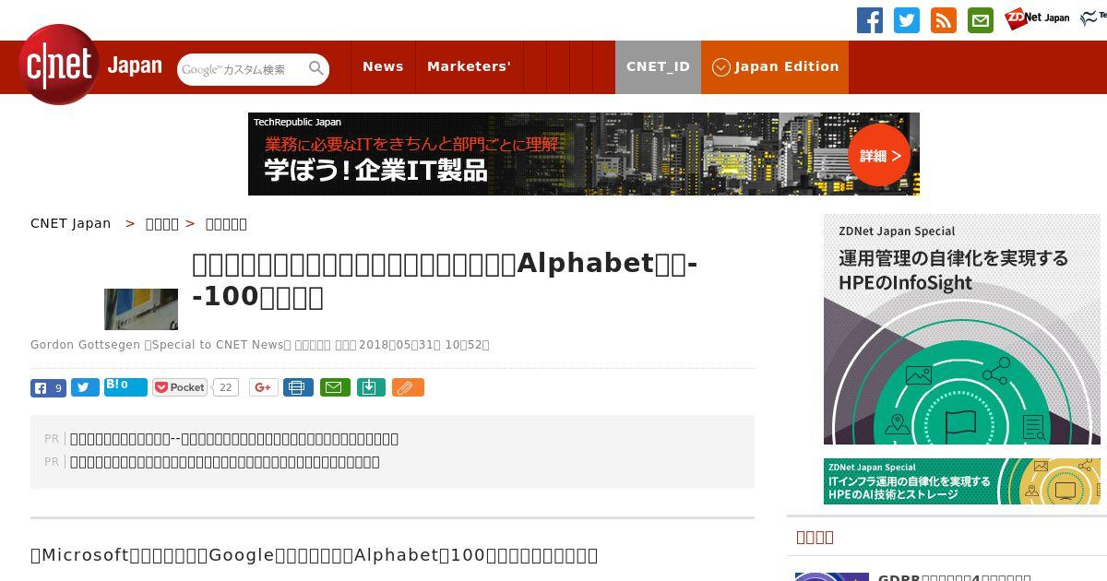Follow the CNET Japan breadcrumb link

71,223
